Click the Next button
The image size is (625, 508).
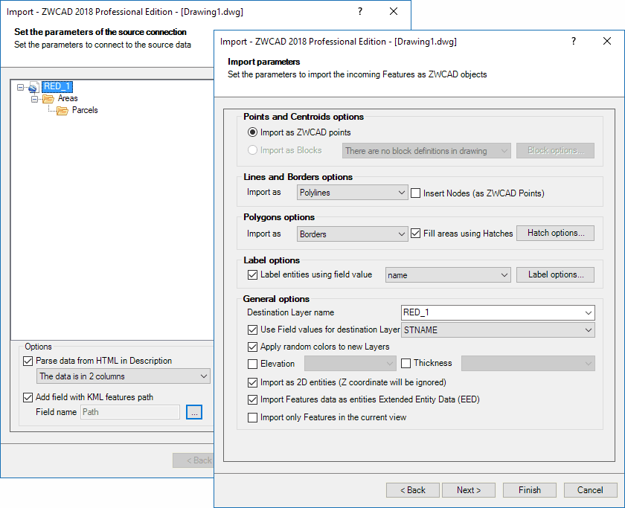(469, 490)
